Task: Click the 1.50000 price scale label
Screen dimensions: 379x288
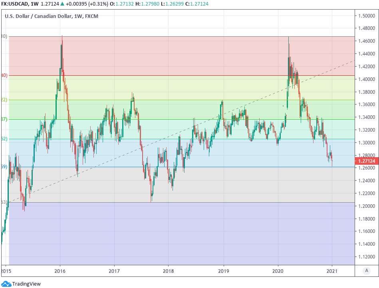Action: (x=366, y=16)
